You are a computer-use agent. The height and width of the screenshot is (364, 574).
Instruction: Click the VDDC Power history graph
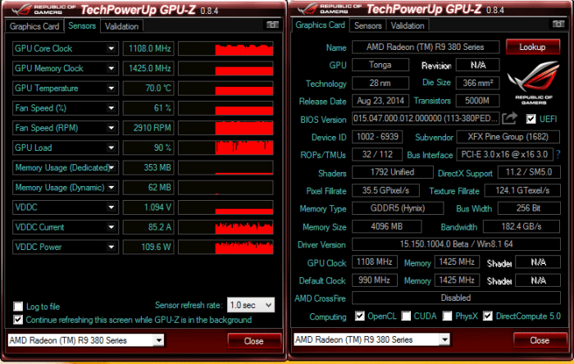click(x=225, y=247)
